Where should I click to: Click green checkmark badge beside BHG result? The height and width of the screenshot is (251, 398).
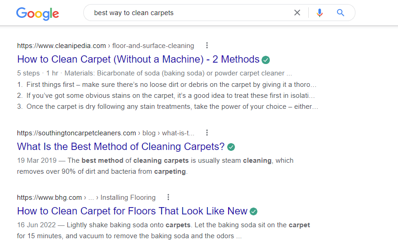click(254, 212)
